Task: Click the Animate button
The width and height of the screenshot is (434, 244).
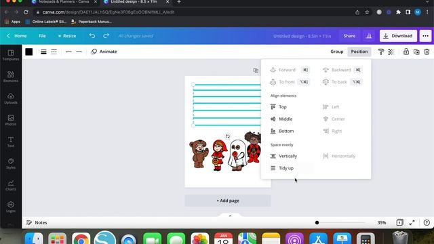Action: [x=104, y=52]
